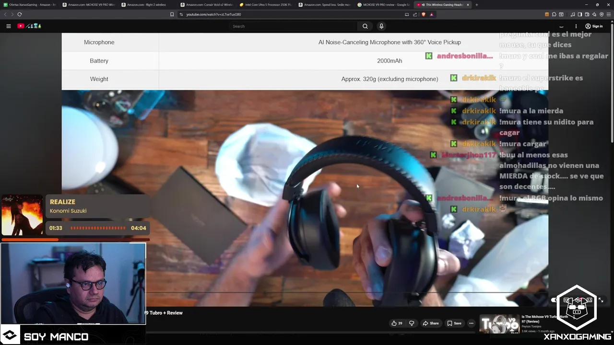Click the address bar URL
Viewport: 614px width, 345px height.
coord(213,14)
